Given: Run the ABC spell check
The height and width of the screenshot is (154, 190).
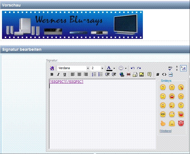Looking at the screenshot, I should [170, 68].
